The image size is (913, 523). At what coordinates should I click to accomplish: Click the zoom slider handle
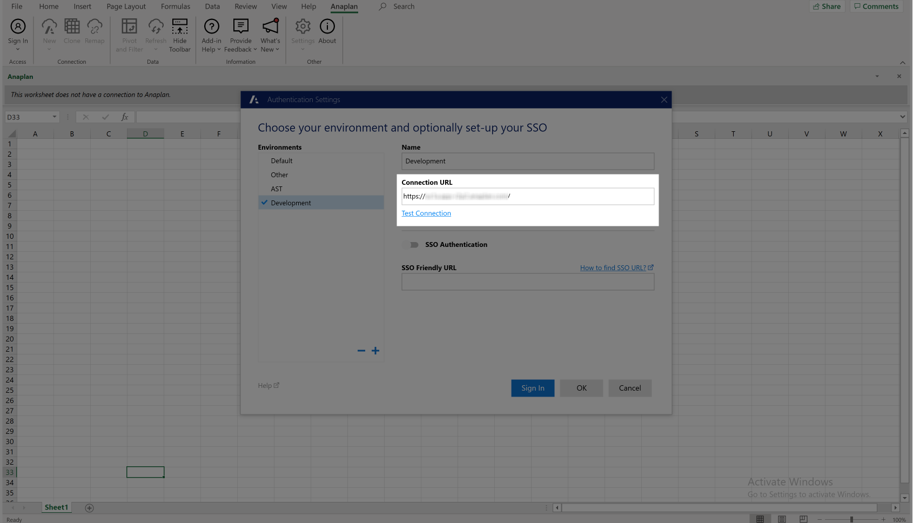851,519
